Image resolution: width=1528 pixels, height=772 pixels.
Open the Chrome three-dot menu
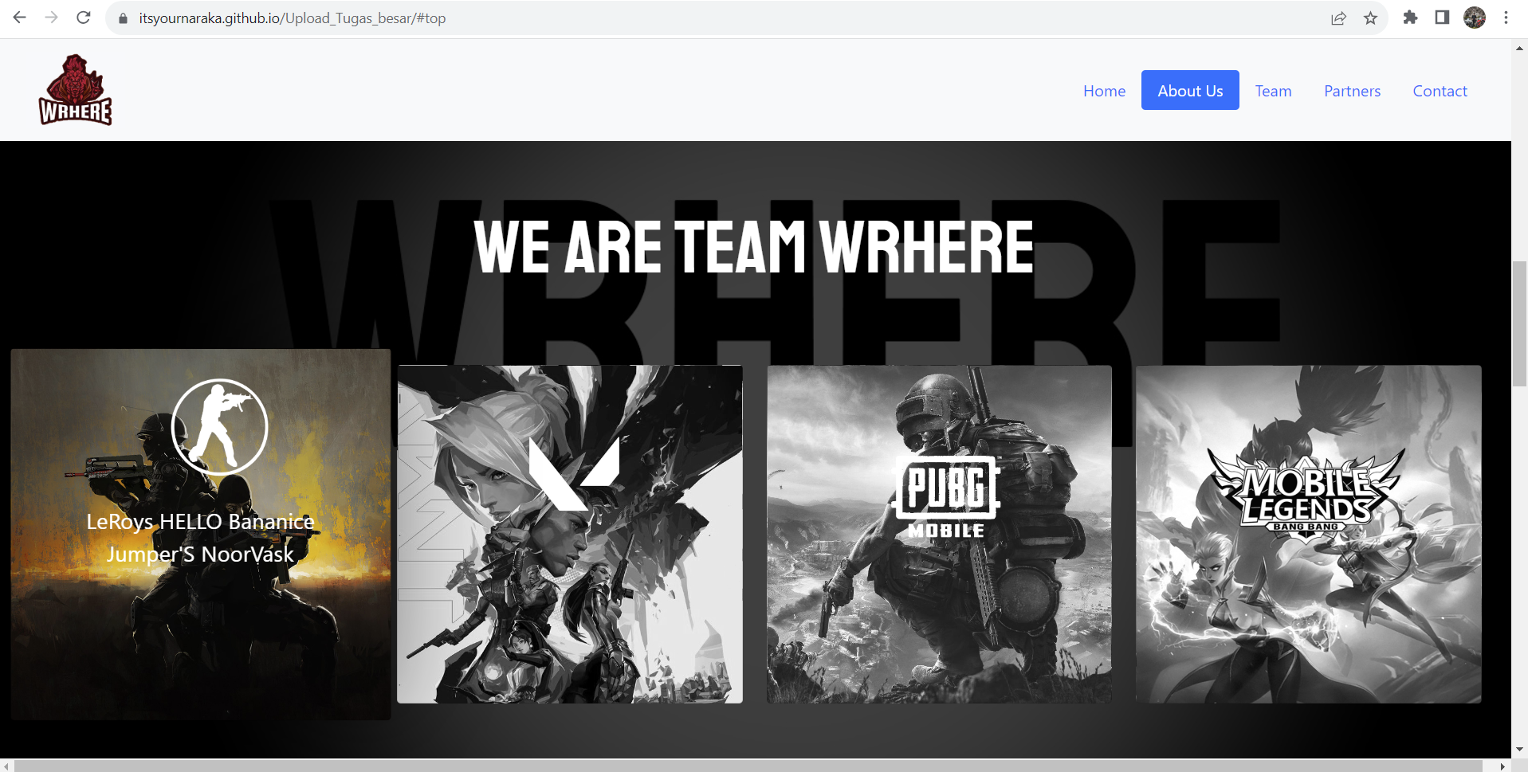1506,18
